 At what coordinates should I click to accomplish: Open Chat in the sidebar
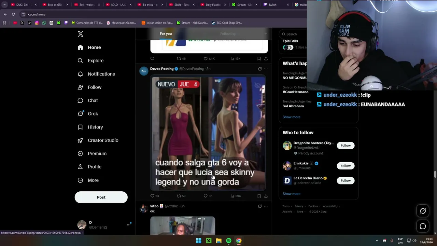point(88,100)
